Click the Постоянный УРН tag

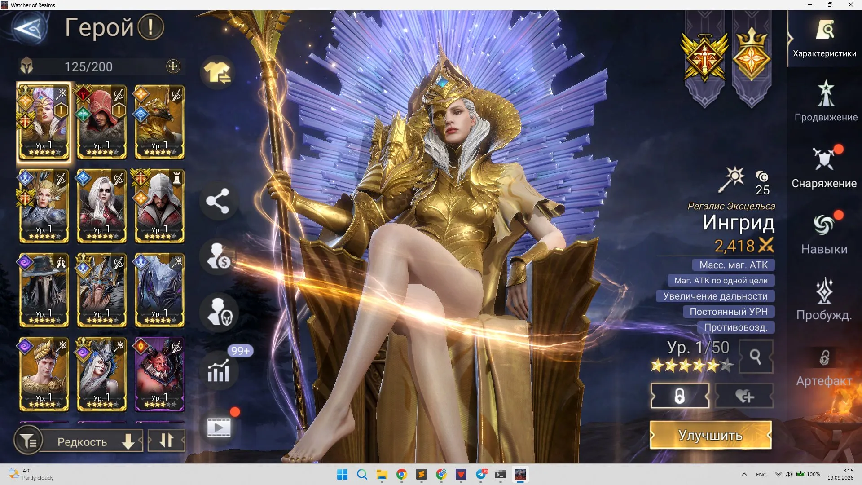(x=729, y=312)
